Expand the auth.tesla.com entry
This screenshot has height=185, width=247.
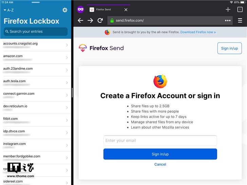36,83
